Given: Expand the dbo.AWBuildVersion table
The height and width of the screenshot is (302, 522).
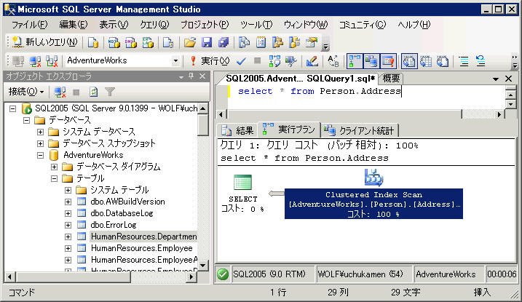Looking at the screenshot, I should coord(68,202).
